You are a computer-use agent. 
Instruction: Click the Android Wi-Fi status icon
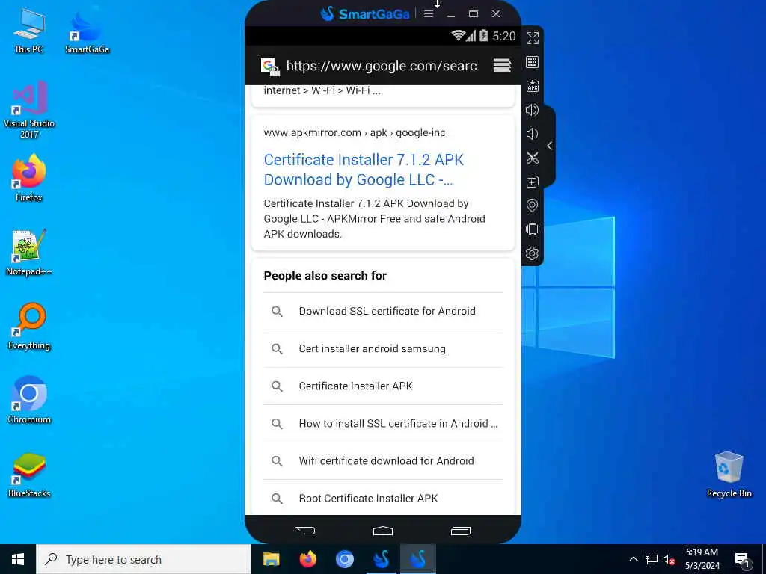(458, 36)
